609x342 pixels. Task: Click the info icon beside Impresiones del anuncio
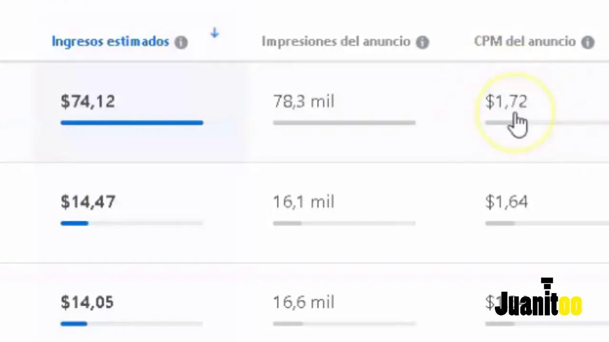pyautogui.click(x=422, y=42)
